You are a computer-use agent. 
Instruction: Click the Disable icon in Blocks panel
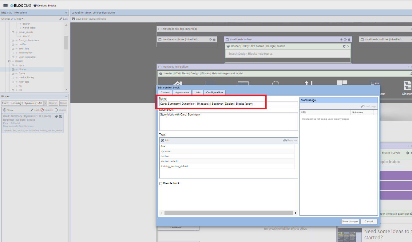(46, 110)
